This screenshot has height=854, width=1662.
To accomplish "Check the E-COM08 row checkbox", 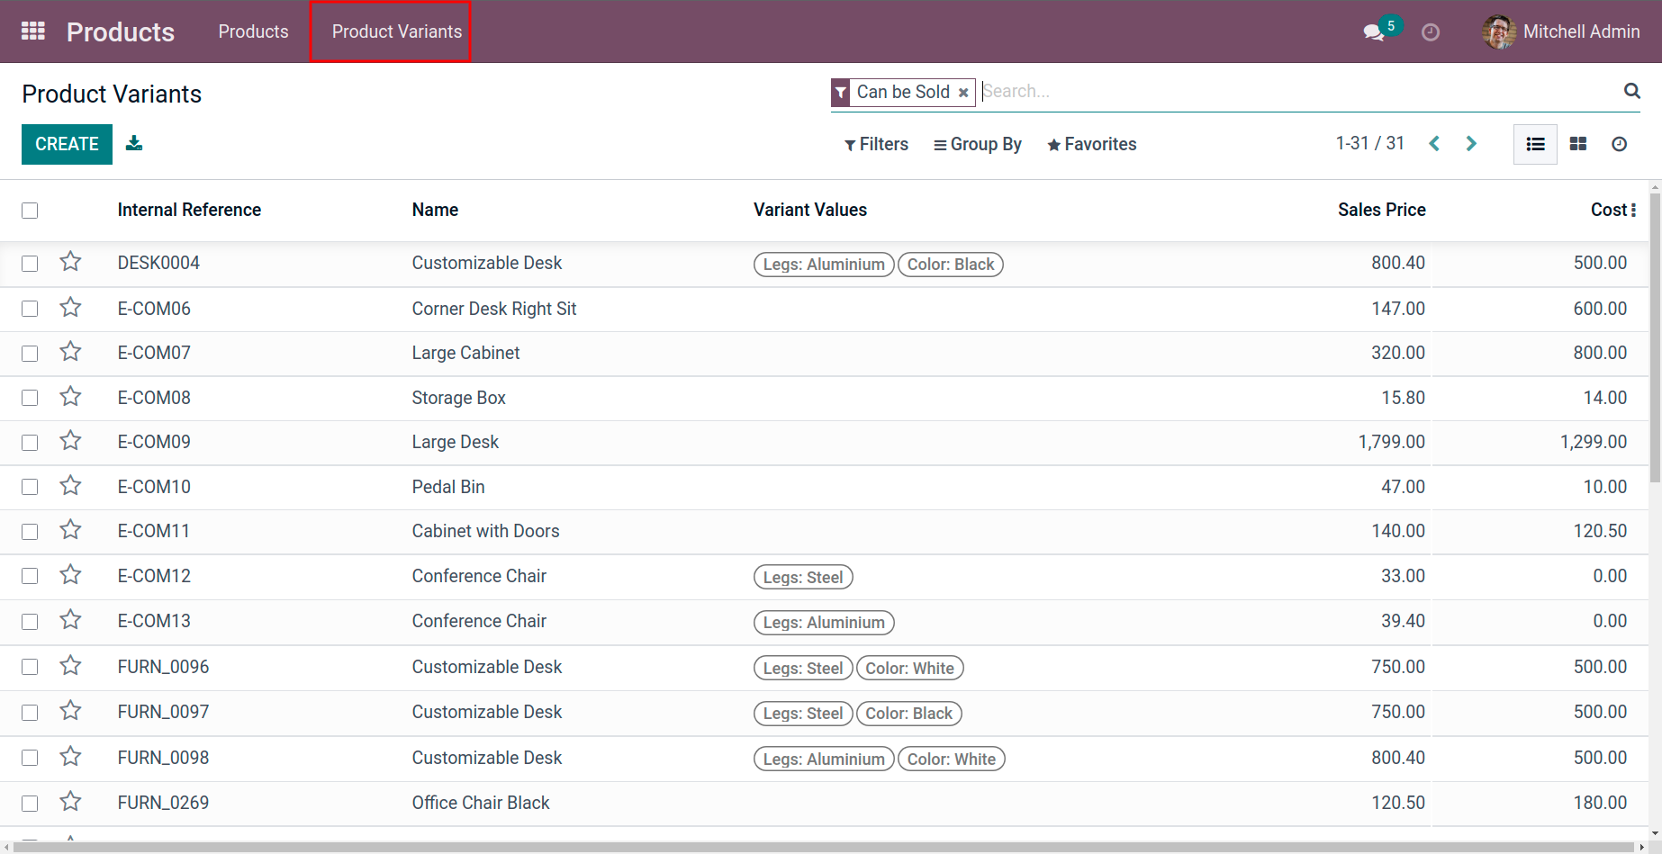I will click(x=30, y=398).
